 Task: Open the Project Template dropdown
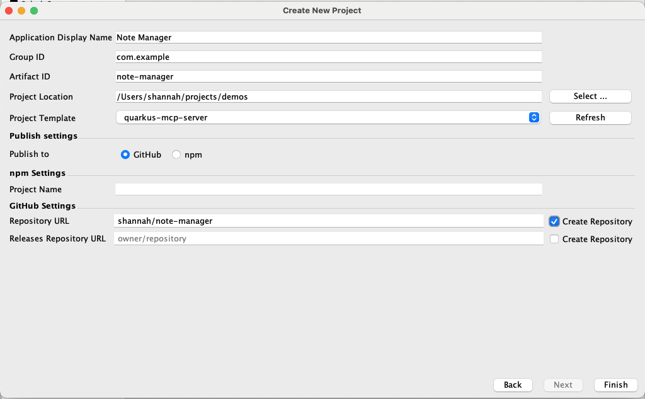point(328,117)
